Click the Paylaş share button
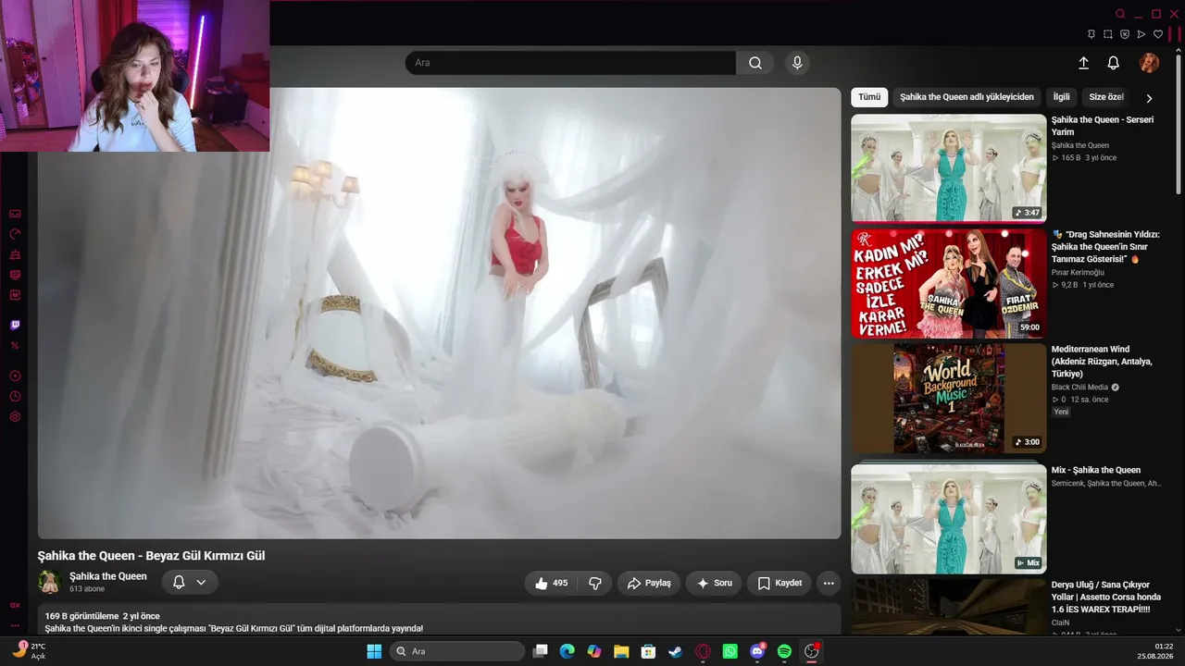Viewport: 1185px width, 666px height. pyautogui.click(x=649, y=584)
